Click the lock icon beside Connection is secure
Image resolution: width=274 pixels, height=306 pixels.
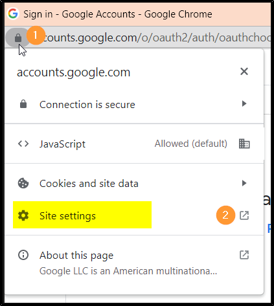pos(23,104)
